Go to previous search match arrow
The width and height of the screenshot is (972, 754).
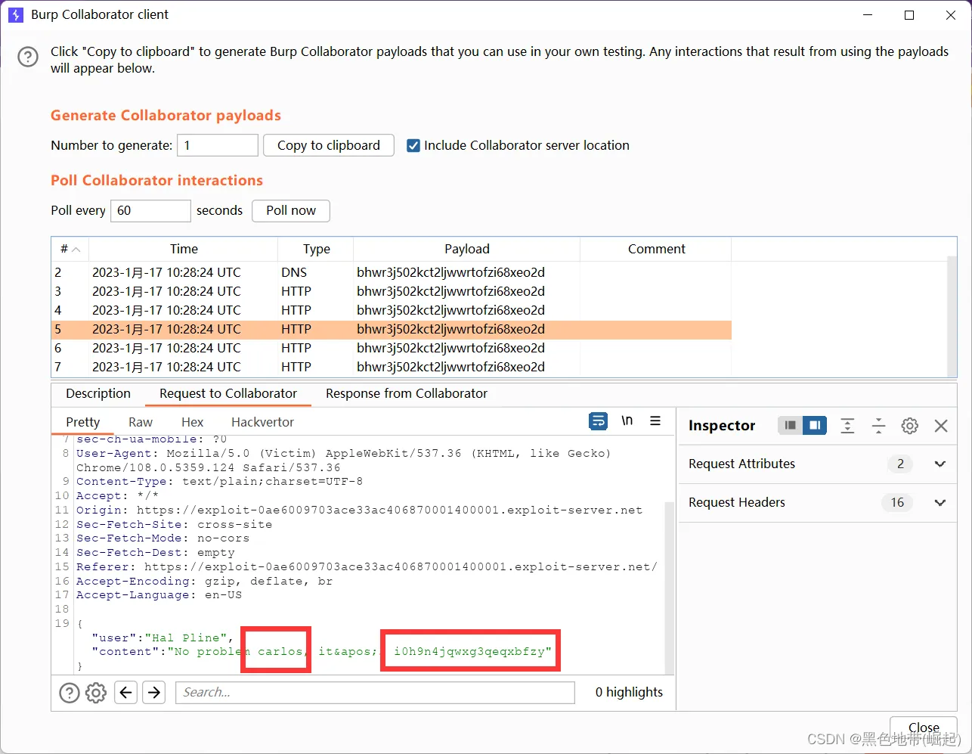tap(126, 692)
